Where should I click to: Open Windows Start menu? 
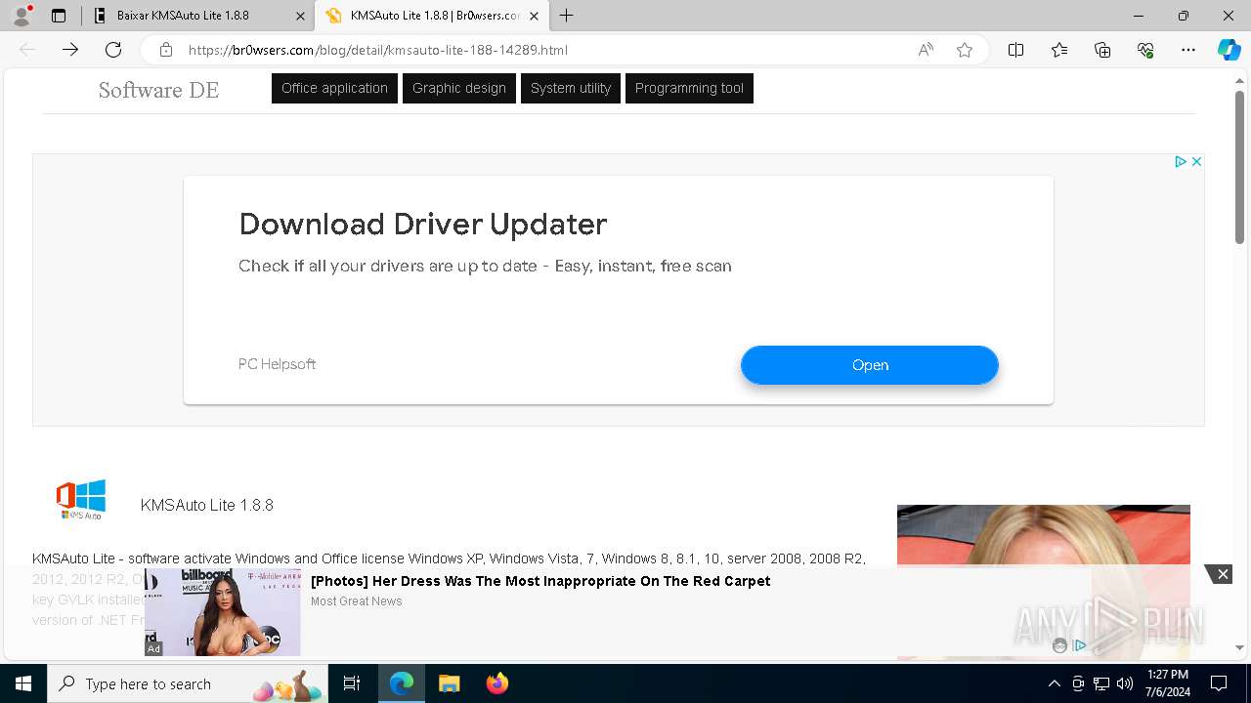tap(23, 683)
